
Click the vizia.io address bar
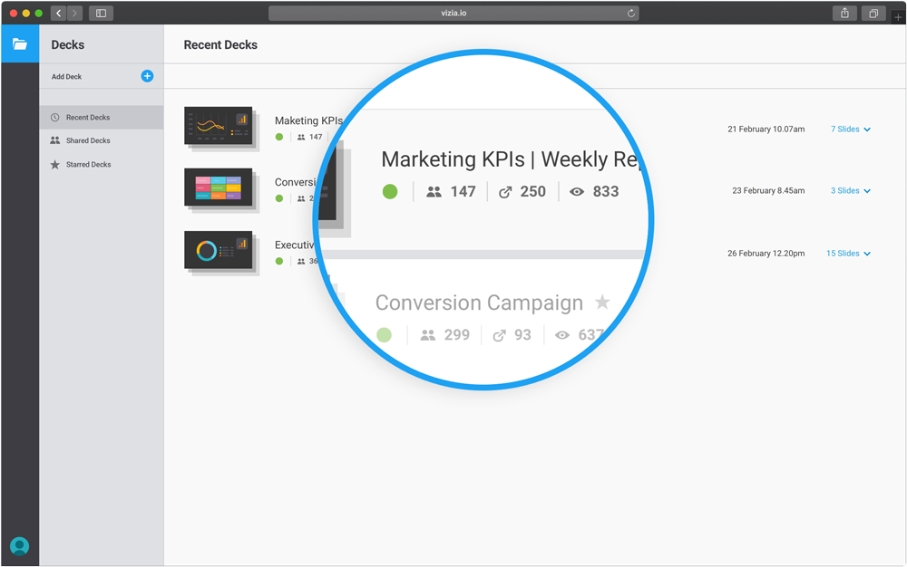(x=453, y=14)
